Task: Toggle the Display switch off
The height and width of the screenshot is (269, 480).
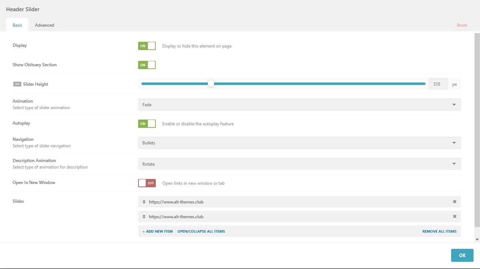Action: [x=147, y=46]
